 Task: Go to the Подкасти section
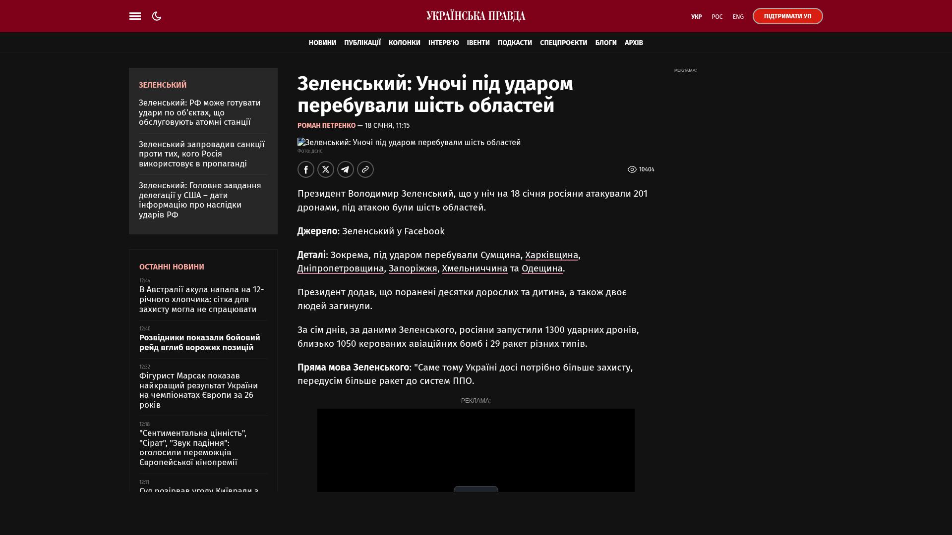(x=515, y=43)
